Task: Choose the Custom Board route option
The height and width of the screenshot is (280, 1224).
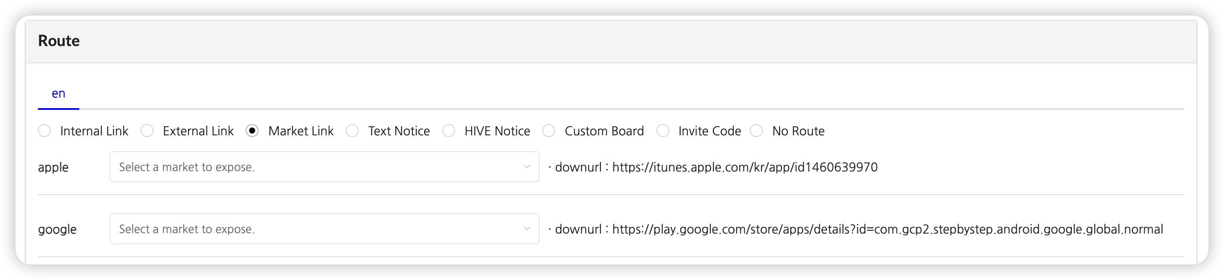Action: pyautogui.click(x=549, y=131)
